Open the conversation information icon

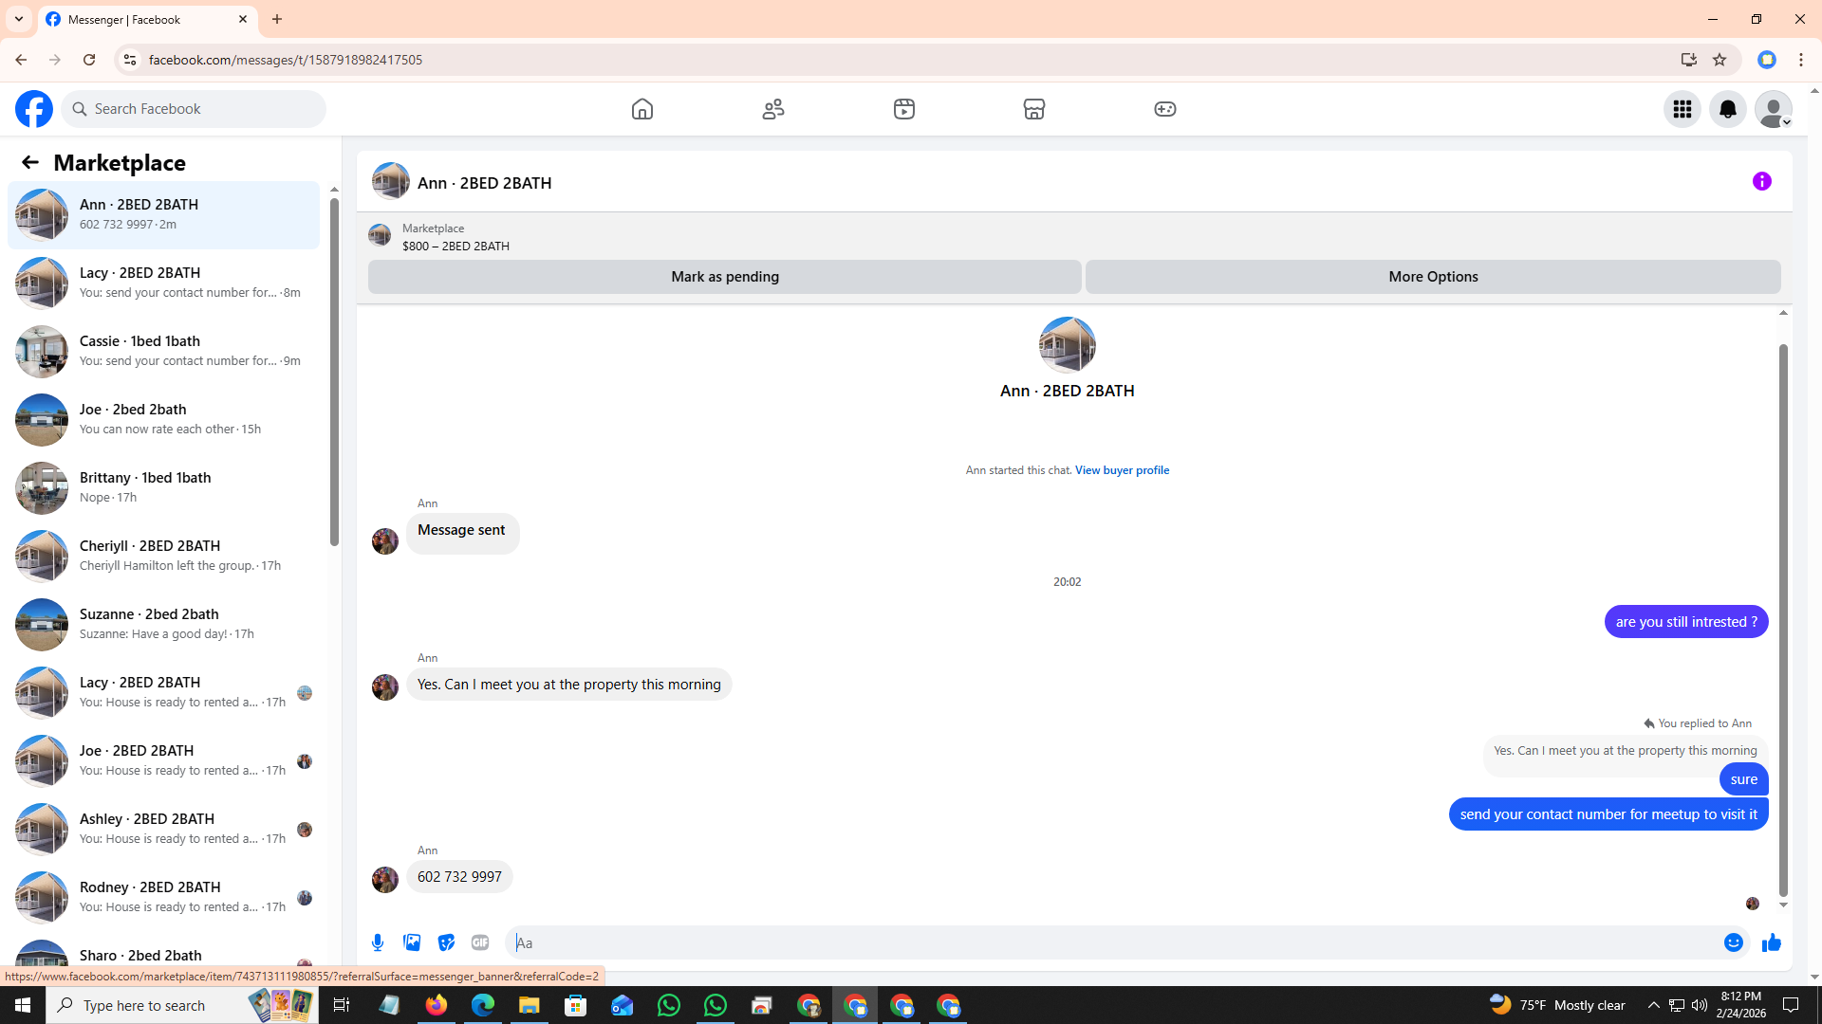coord(1761,181)
